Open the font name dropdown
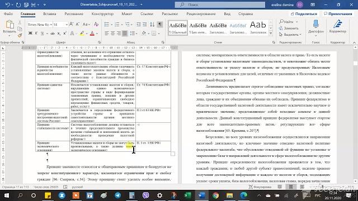The image size is (358, 201). click(x=51, y=25)
